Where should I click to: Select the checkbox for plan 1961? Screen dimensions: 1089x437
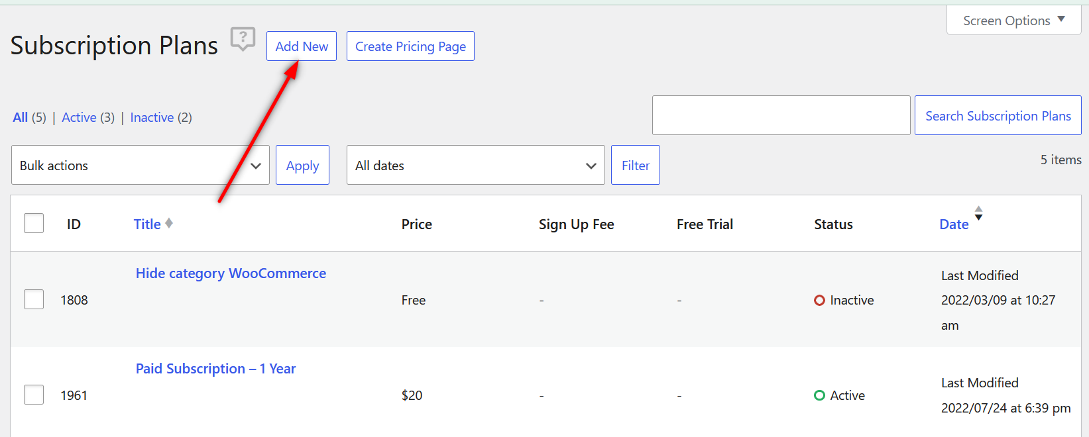33,395
